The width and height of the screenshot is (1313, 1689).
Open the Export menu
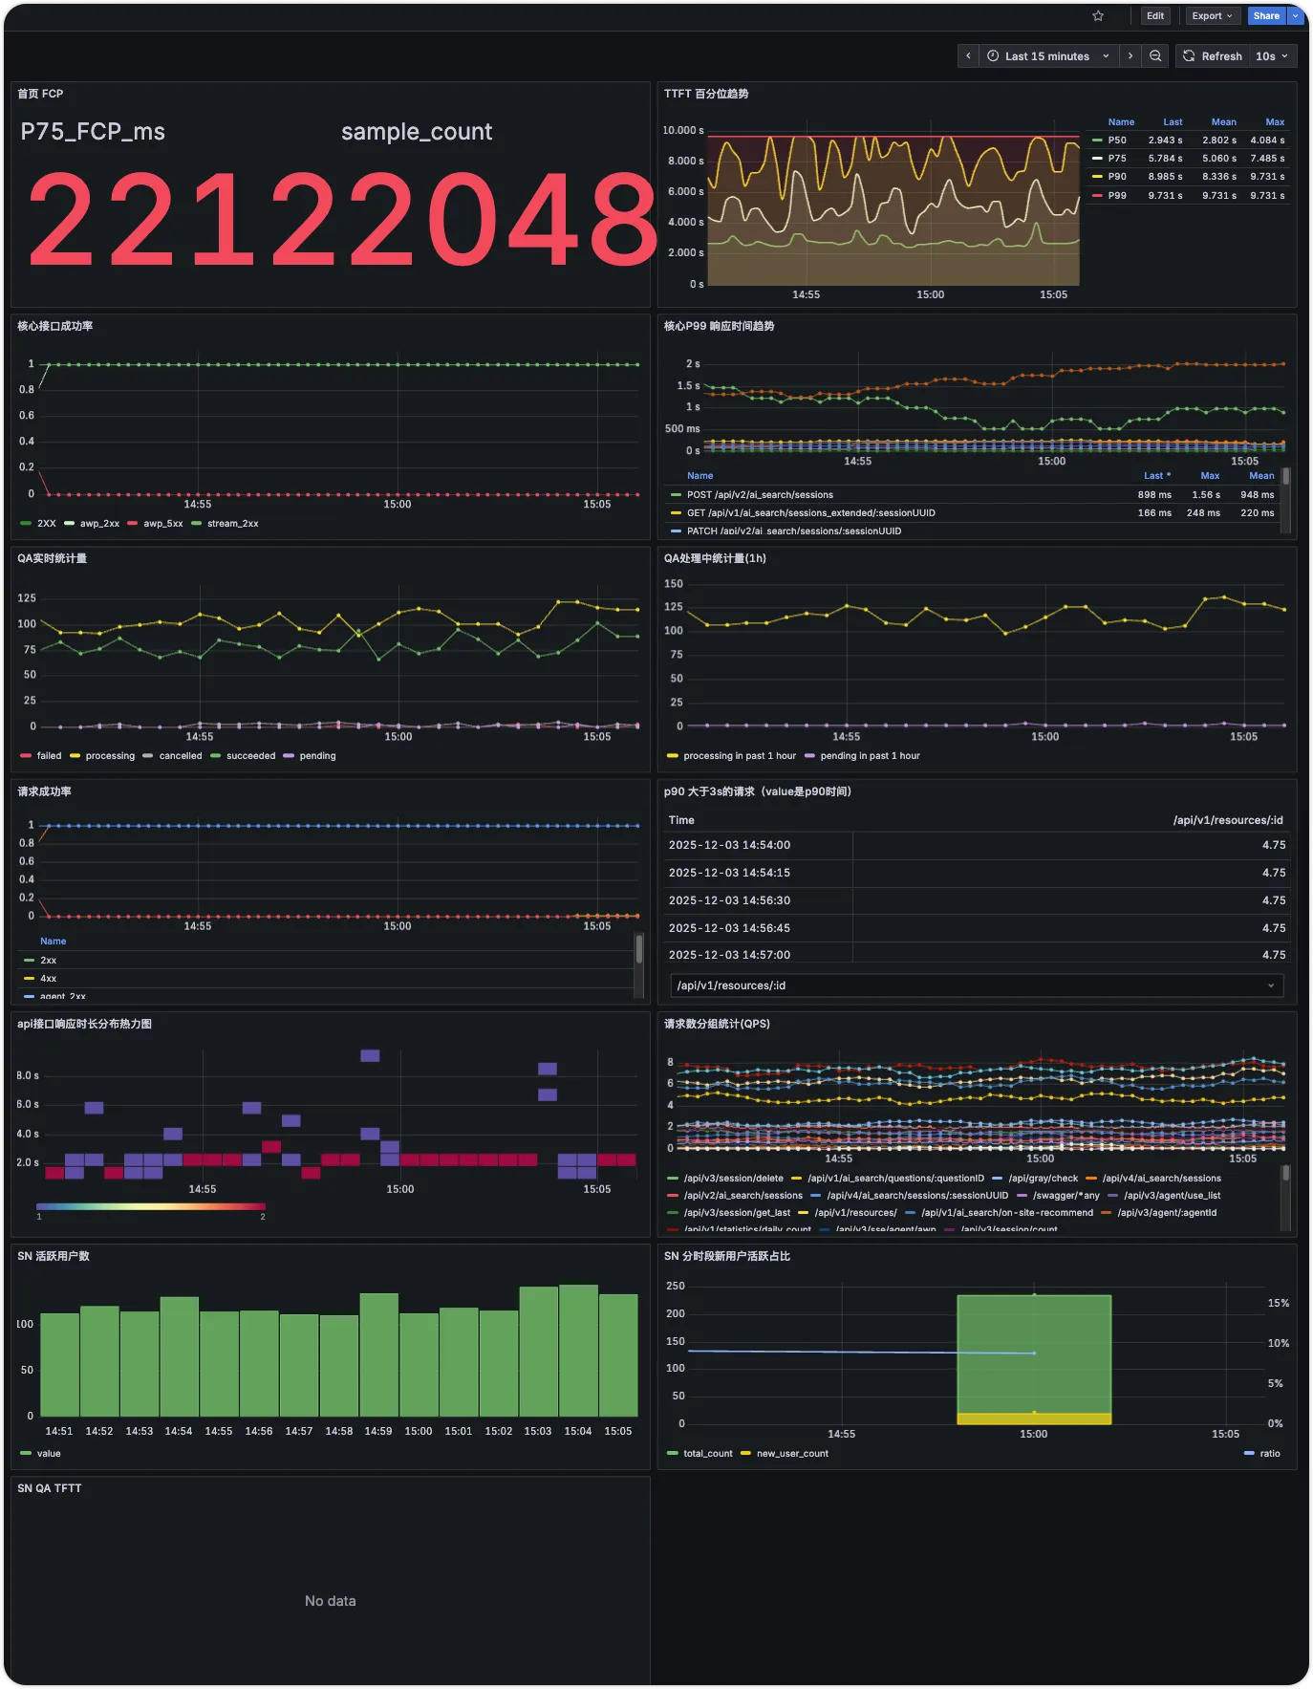tap(1213, 16)
